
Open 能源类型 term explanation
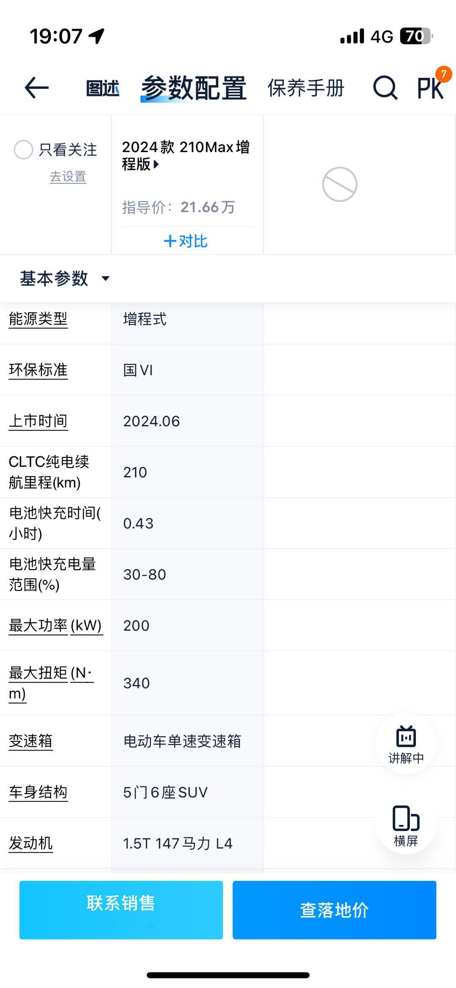[x=38, y=319]
